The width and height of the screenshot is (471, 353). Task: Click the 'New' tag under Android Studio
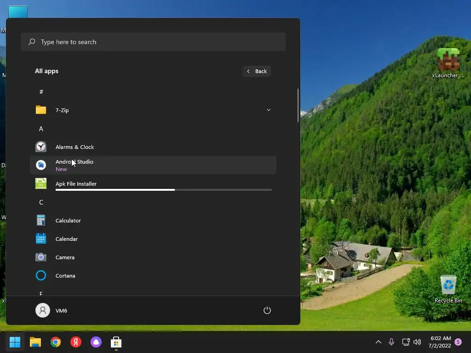[x=61, y=169]
